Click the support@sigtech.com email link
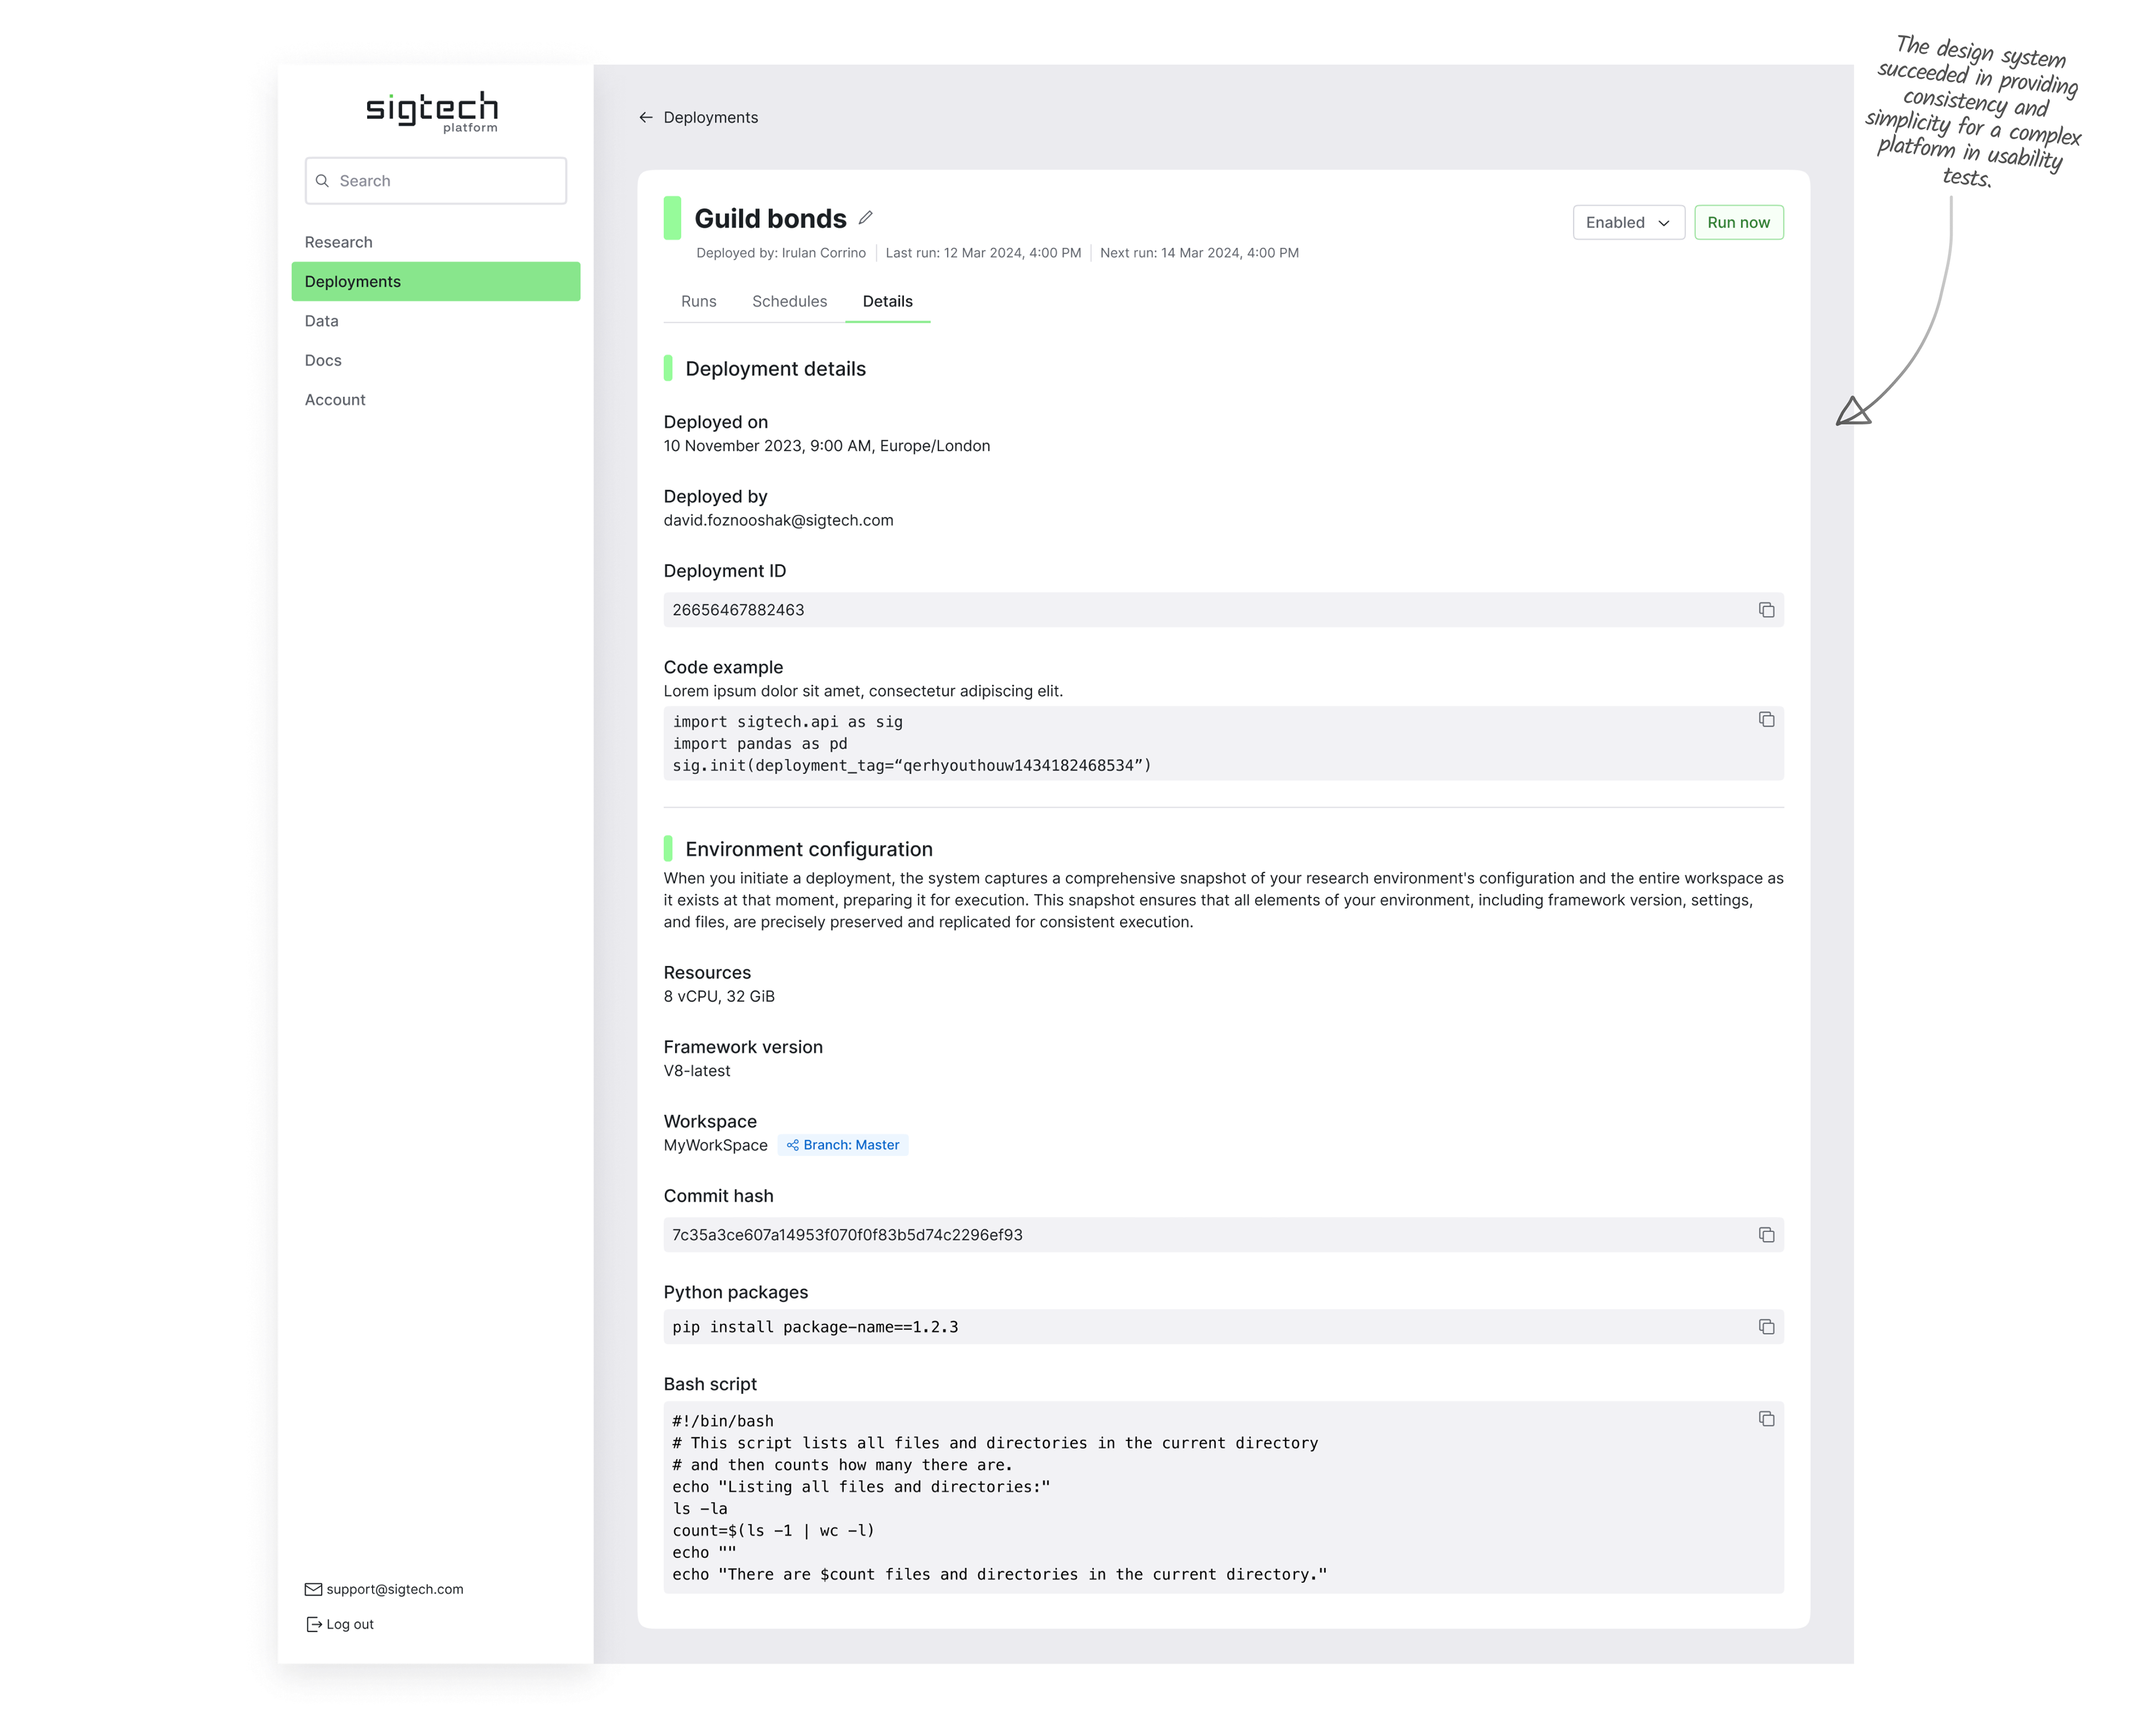Image resolution: width=2129 pixels, height=1736 pixels. click(x=394, y=1589)
